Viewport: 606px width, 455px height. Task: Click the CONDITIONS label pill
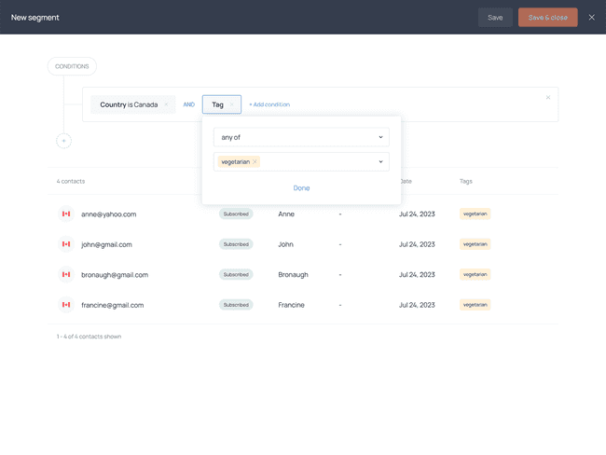[x=72, y=66]
